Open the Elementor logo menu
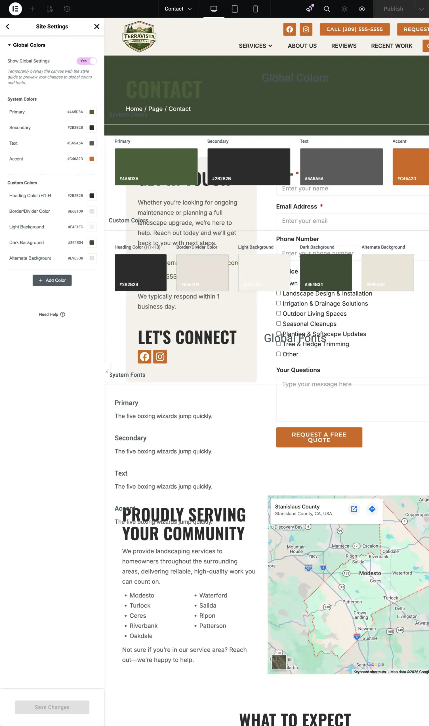The width and height of the screenshot is (429, 726). click(15, 9)
